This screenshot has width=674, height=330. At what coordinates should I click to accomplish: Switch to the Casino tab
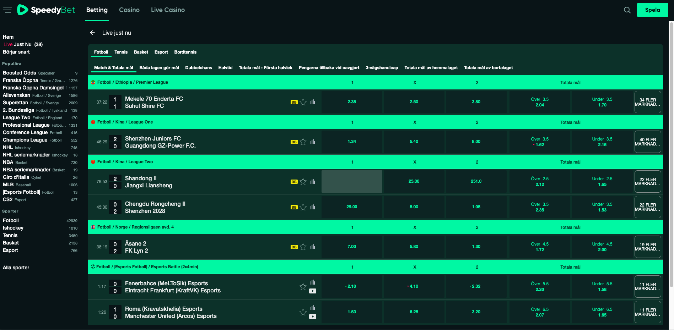pos(129,10)
